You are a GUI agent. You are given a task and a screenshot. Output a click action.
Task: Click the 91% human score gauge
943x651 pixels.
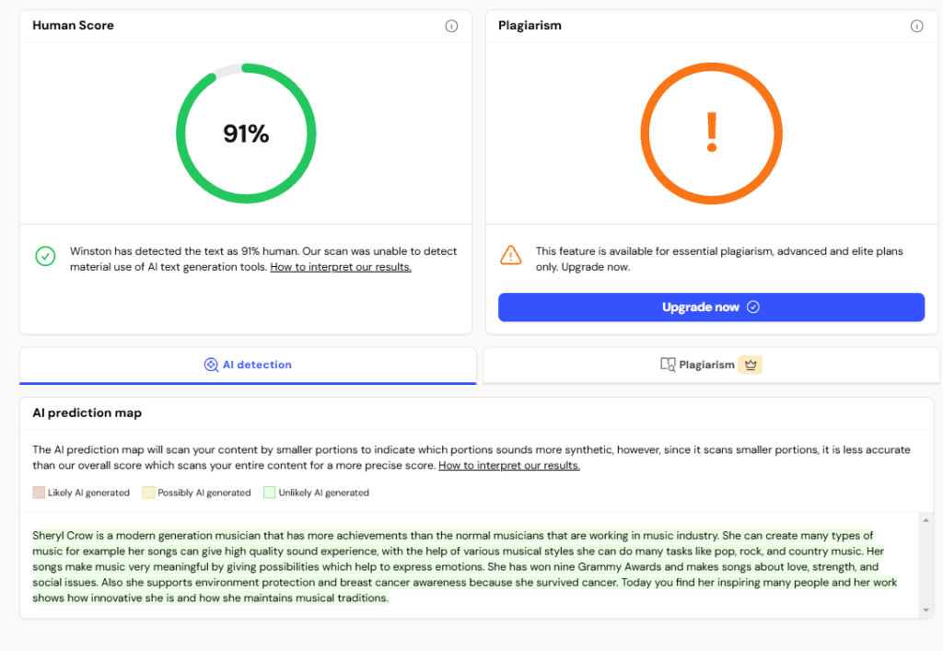(246, 134)
